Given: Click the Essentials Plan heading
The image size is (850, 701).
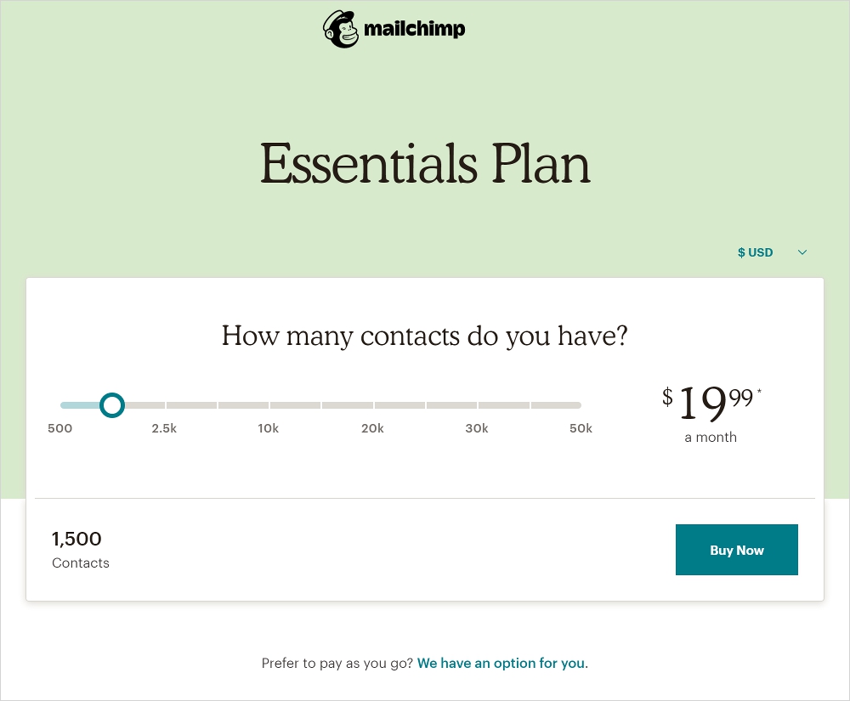Looking at the screenshot, I should (425, 163).
